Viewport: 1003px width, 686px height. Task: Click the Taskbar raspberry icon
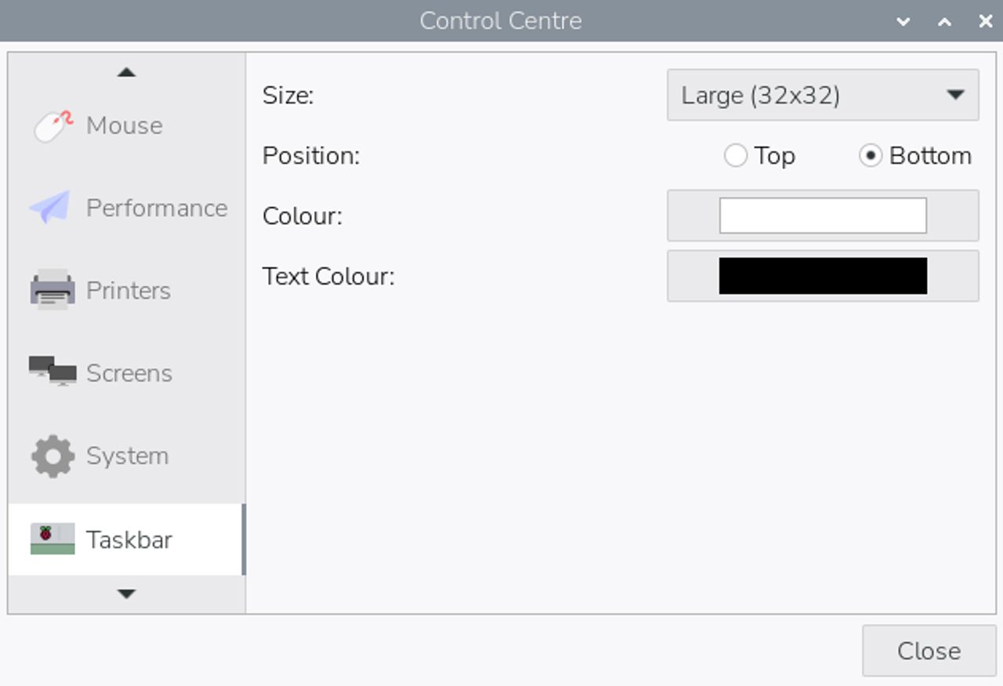tap(53, 539)
